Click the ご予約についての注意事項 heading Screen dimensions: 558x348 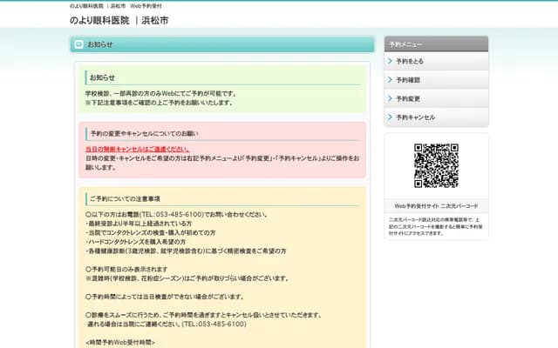[x=125, y=199]
